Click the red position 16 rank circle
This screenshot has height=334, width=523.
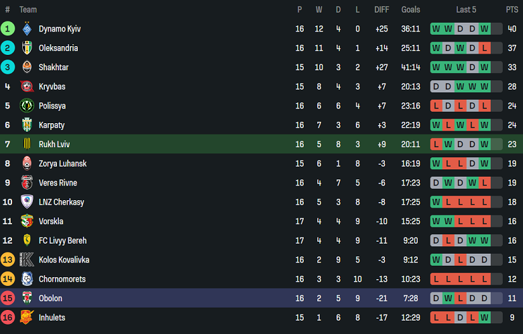tap(7, 318)
